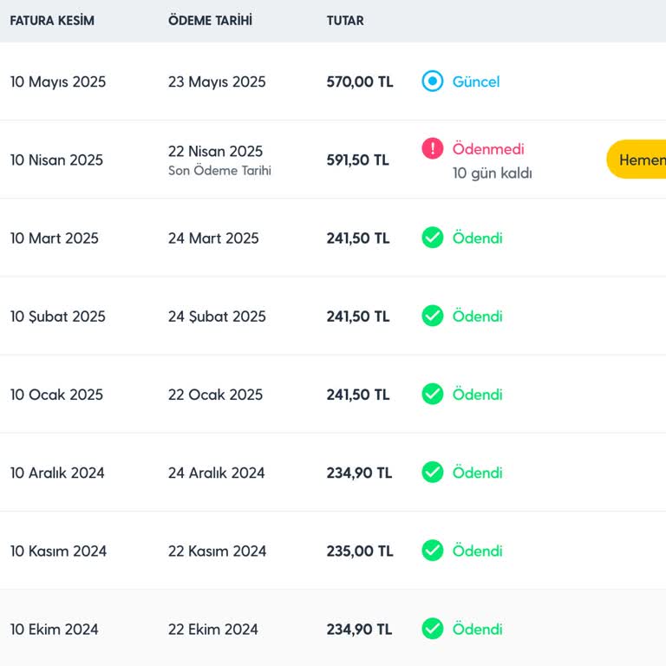Click the payment date '24 Aralık 2024'
The image size is (666, 666).
tap(216, 473)
